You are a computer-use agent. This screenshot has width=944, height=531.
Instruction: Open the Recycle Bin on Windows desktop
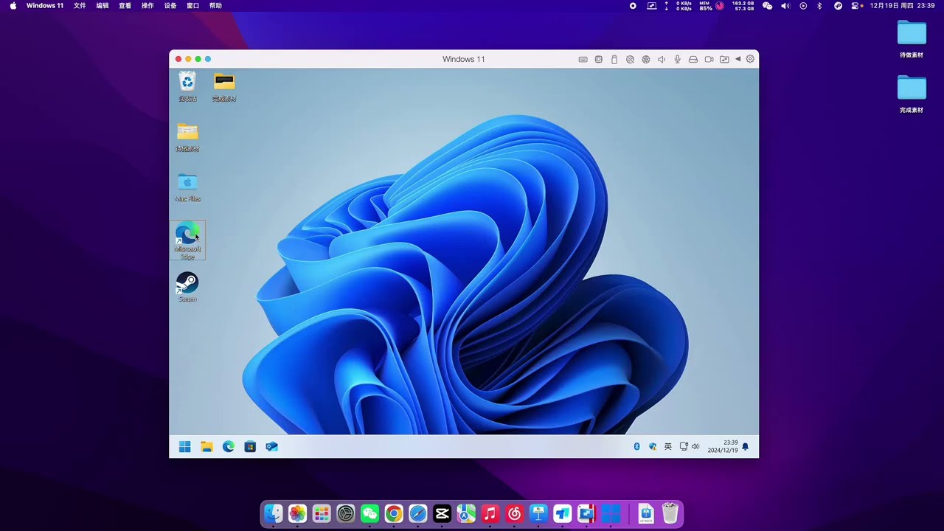coord(187,86)
